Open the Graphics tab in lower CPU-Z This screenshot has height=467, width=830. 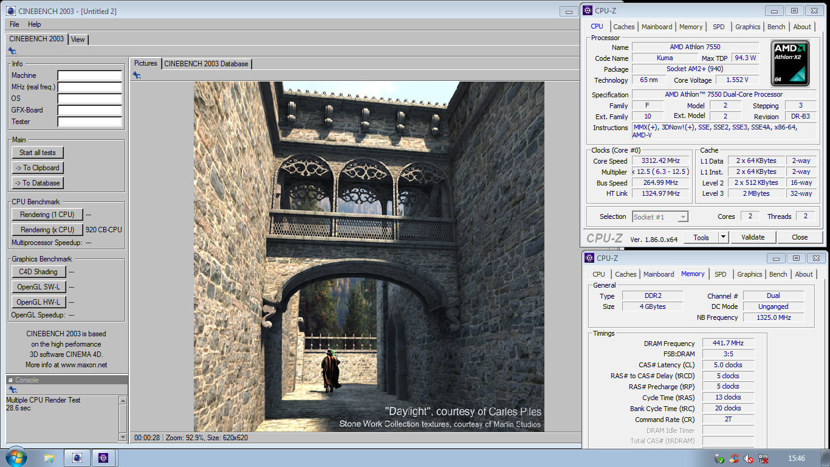[x=749, y=274]
